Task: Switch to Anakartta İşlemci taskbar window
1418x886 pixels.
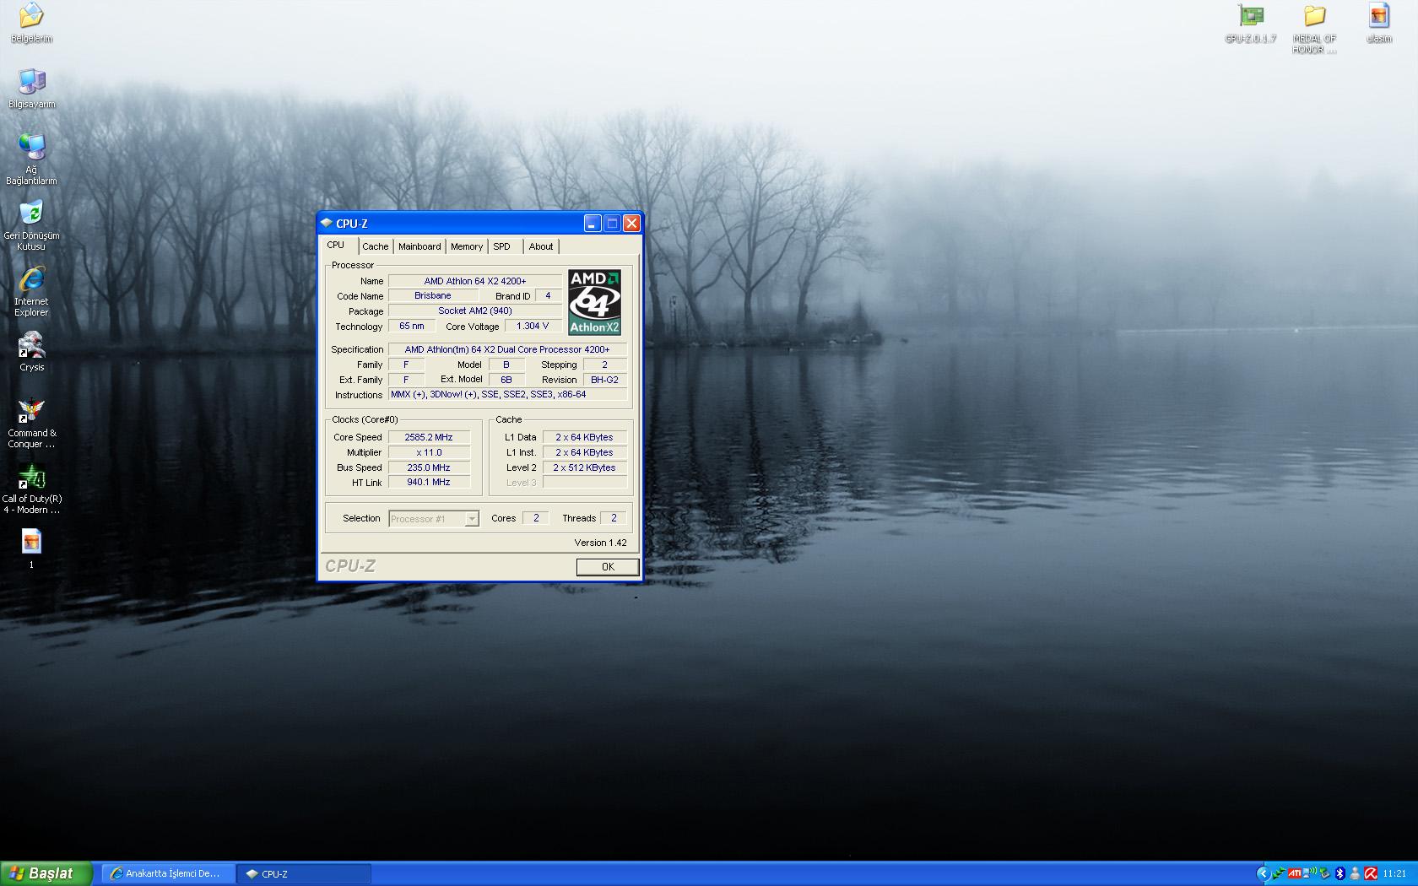Action: pos(167,874)
